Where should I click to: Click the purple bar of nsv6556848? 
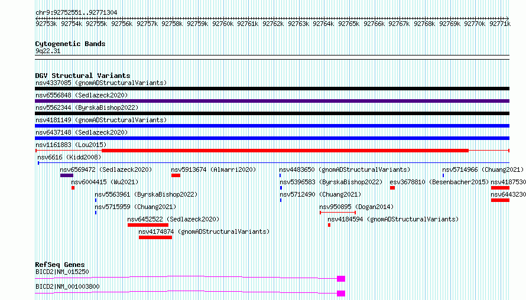pos(272,101)
